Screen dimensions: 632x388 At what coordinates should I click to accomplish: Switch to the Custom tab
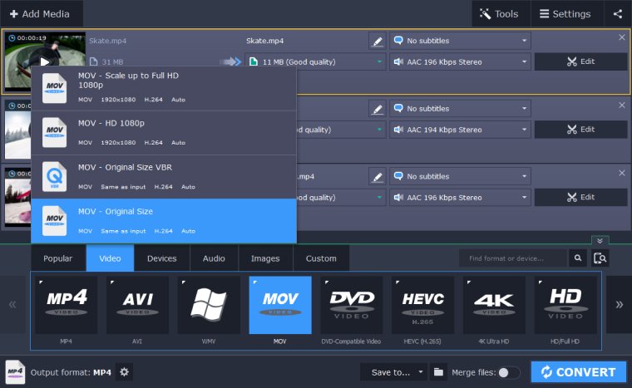[x=321, y=258]
